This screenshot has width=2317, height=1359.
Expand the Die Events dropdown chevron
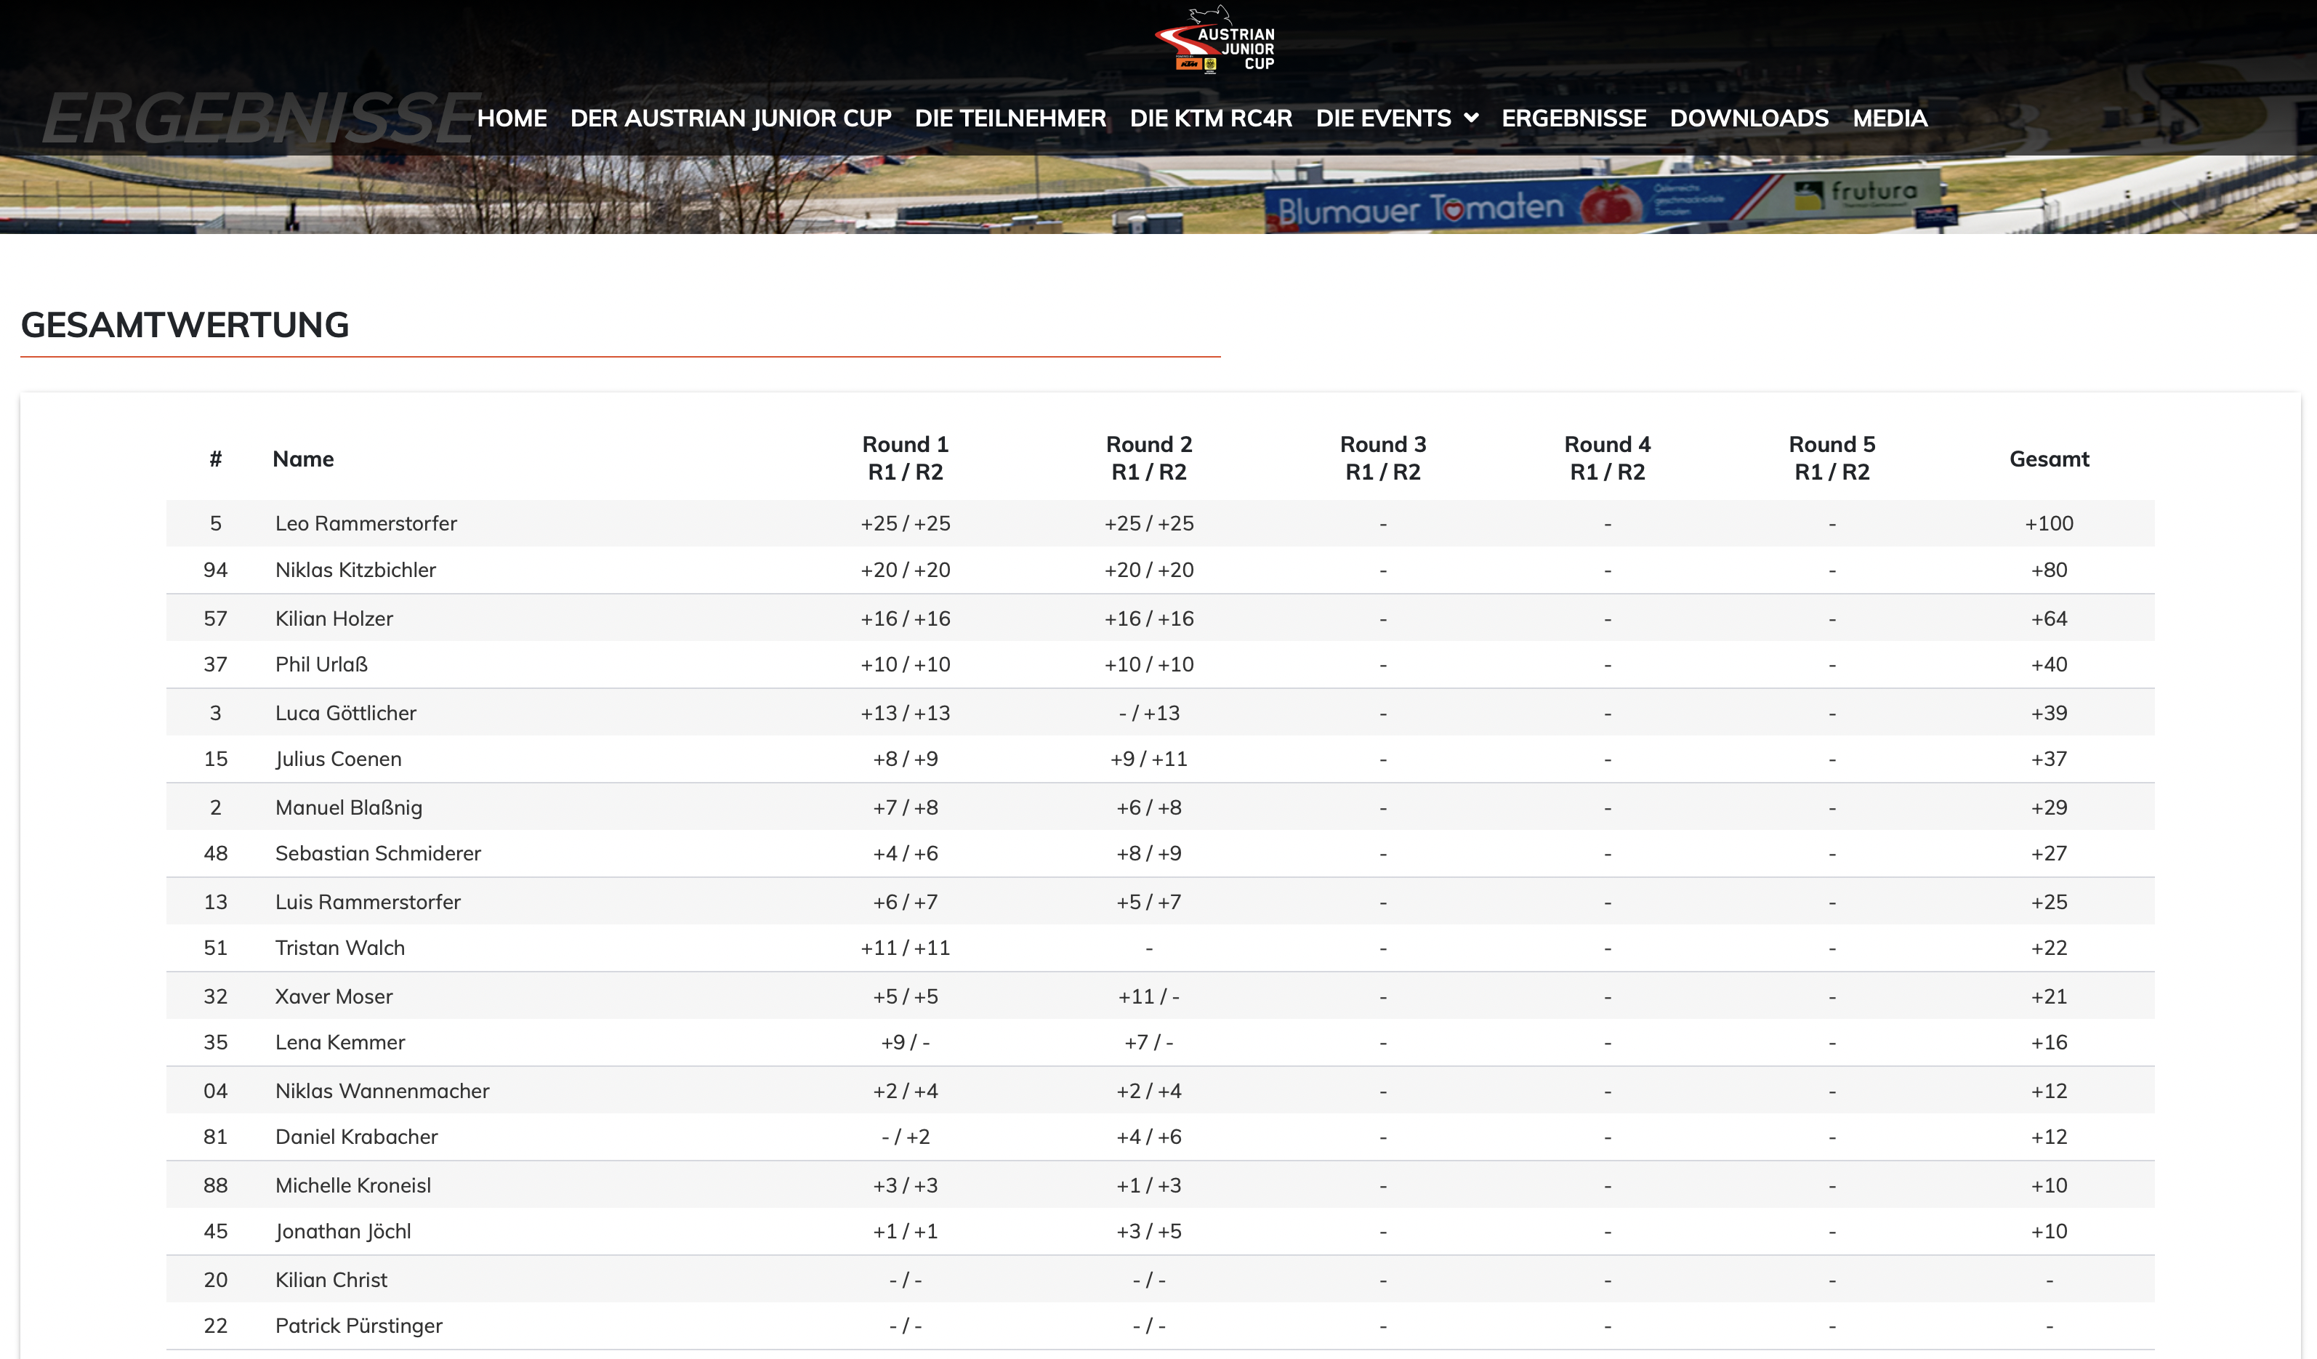click(x=1471, y=118)
